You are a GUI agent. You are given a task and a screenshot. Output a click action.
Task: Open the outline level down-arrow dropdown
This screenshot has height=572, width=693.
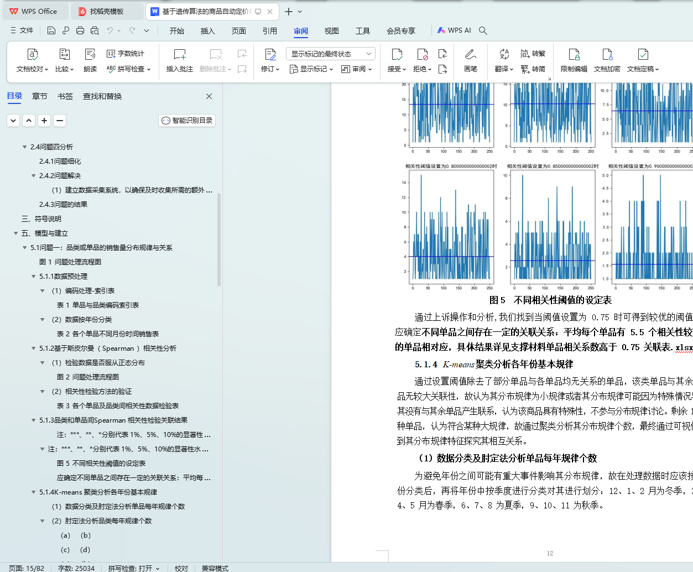13,120
